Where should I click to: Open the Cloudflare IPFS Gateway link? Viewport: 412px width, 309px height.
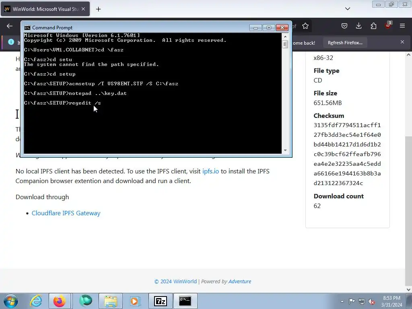click(x=66, y=213)
